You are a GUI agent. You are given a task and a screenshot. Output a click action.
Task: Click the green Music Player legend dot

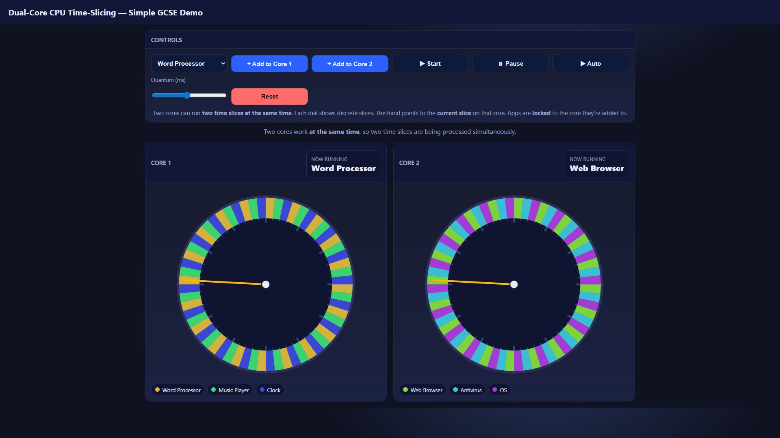tap(214, 390)
